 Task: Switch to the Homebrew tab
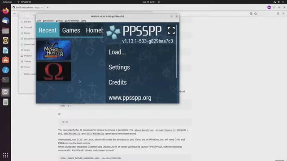tap(95, 30)
